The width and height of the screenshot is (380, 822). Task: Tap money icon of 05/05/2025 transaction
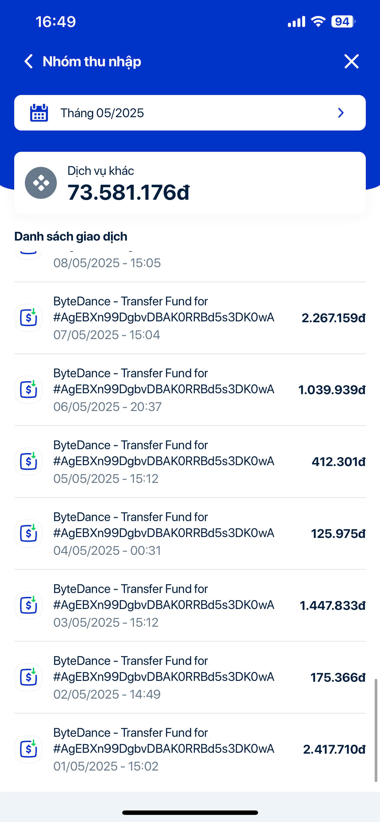[28, 461]
